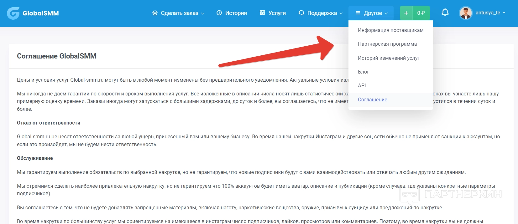Click the store icon beside Услуги

pos(262,13)
